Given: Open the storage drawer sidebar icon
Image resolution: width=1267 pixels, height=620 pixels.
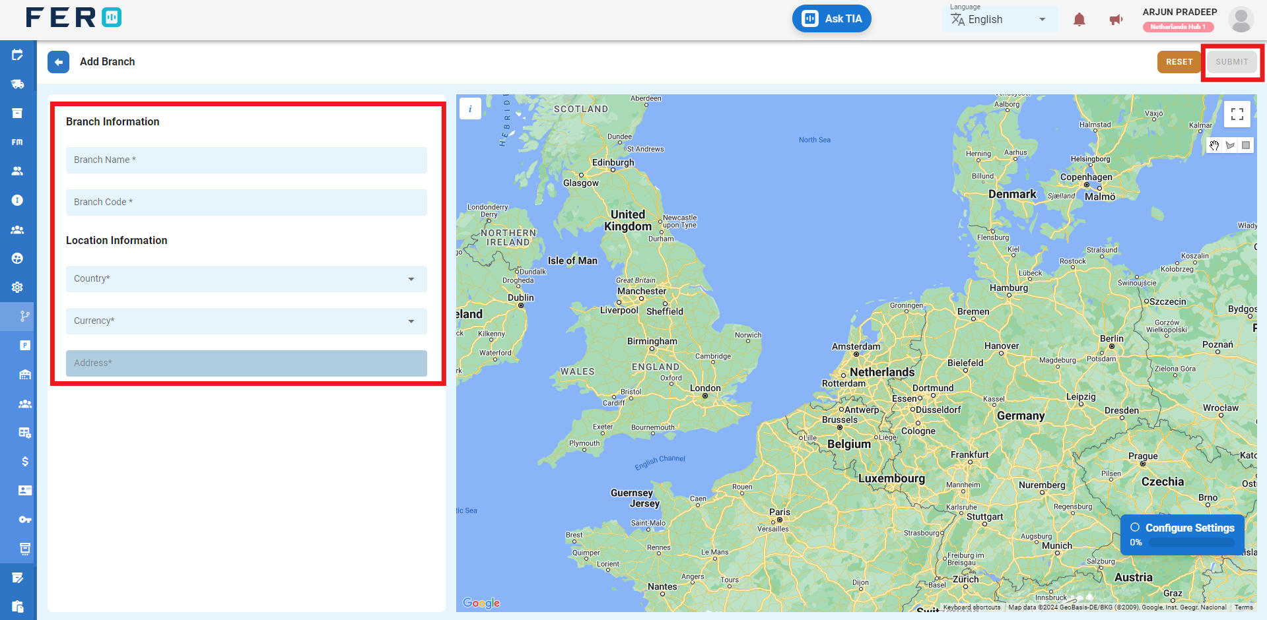Looking at the screenshot, I should pos(25,548).
